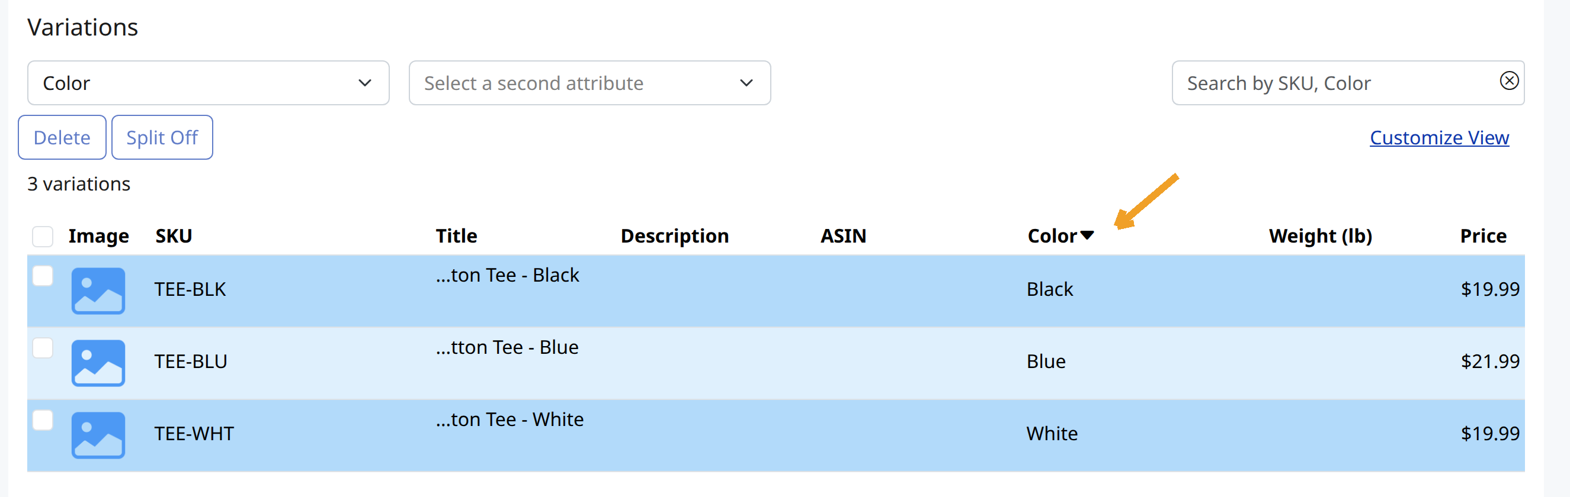The width and height of the screenshot is (1570, 497).
Task: Click the Delete button
Action: coord(62,137)
